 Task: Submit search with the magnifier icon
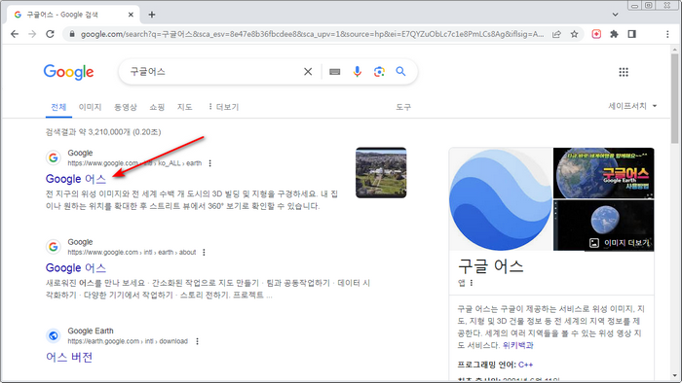coord(400,72)
